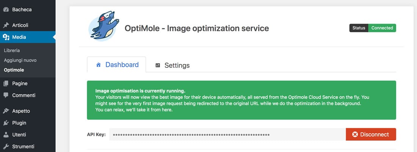
Task: Click the Aspetto paintbrush icon
Action: 6,111
